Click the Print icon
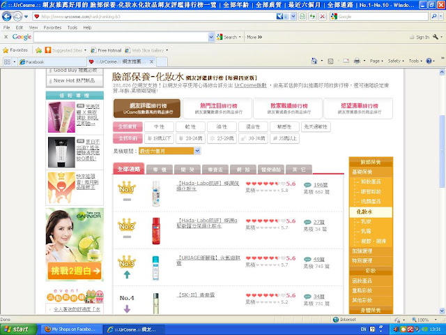Screen dimensions: 446x335 [x=357, y=61]
